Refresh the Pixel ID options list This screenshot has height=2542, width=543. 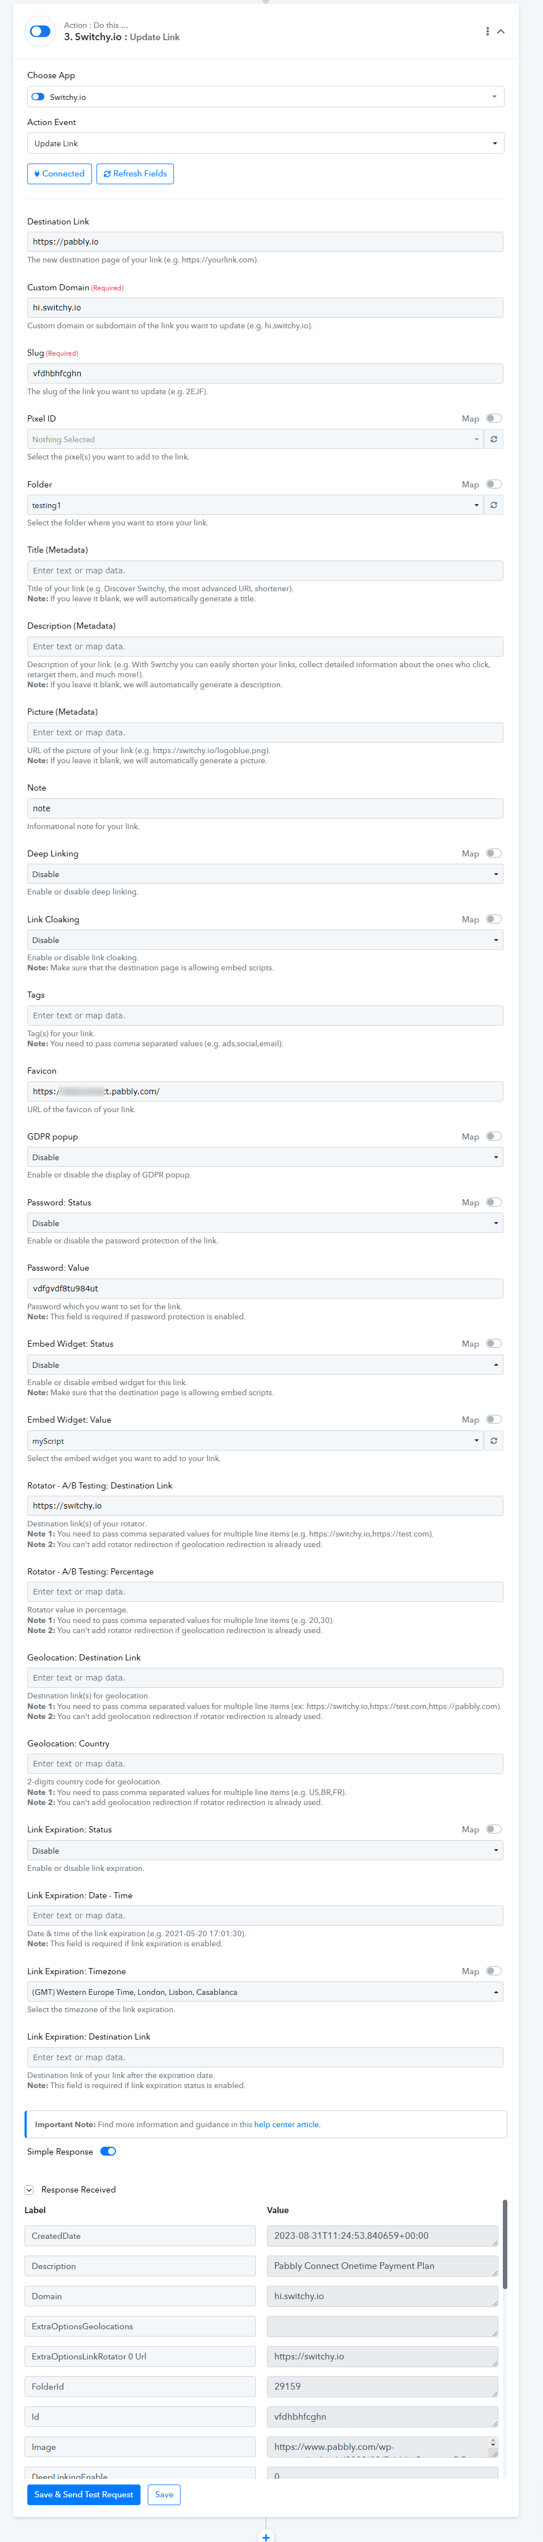click(x=494, y=439)
